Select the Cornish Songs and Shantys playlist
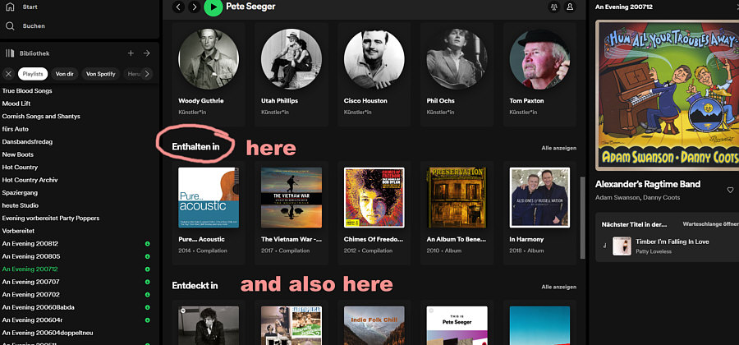The image size is (739, 345). click(41, 117)
